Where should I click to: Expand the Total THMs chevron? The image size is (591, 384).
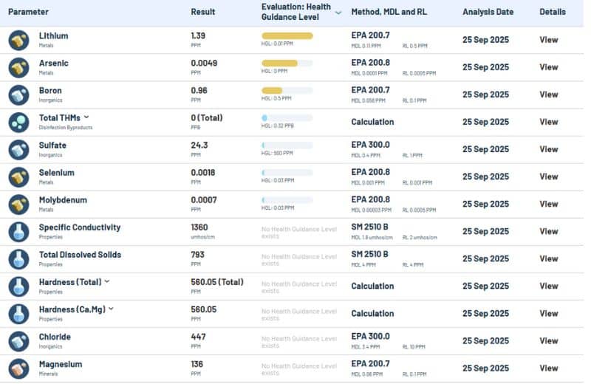coord(86,117)
